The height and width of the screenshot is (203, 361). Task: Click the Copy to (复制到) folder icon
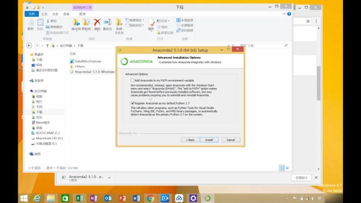86,23
